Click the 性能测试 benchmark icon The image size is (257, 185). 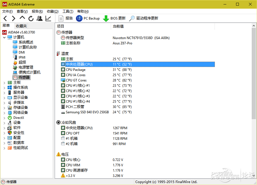pos(10,148)
